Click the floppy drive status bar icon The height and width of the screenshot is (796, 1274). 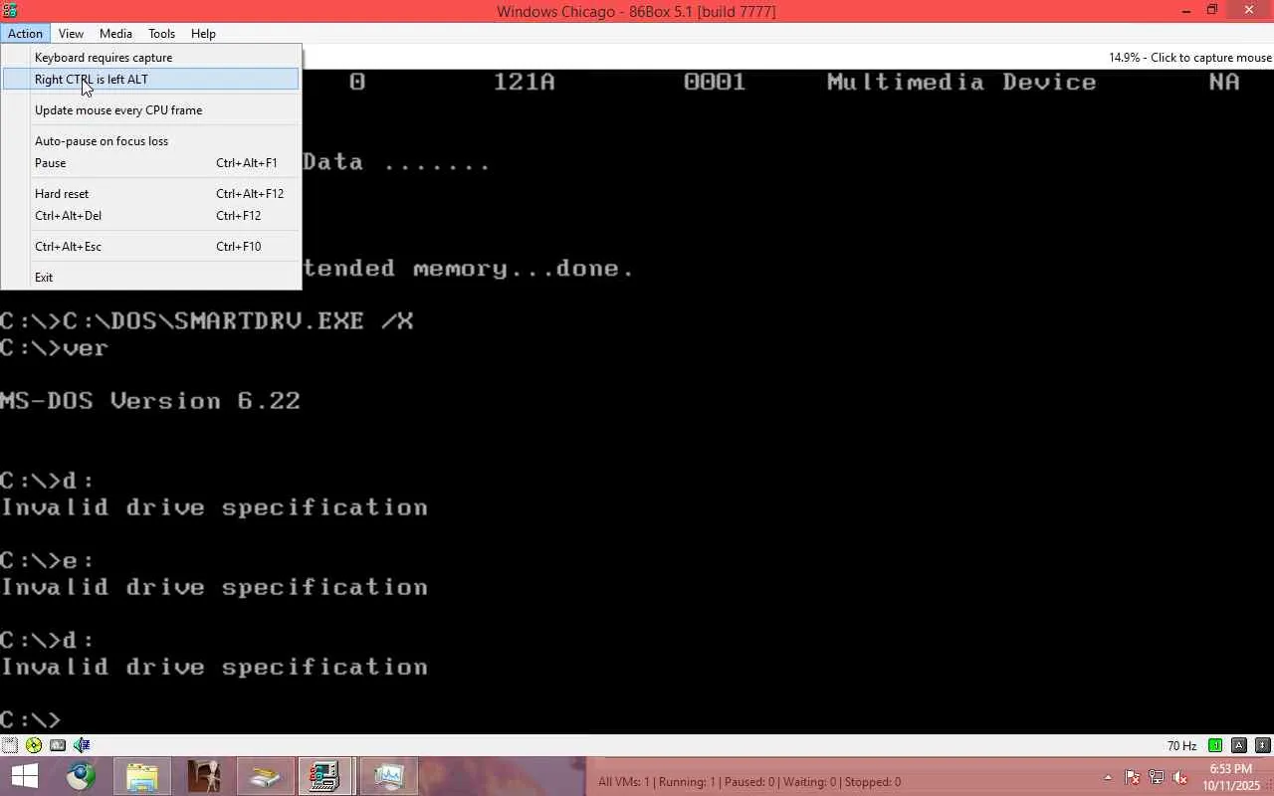9,745
